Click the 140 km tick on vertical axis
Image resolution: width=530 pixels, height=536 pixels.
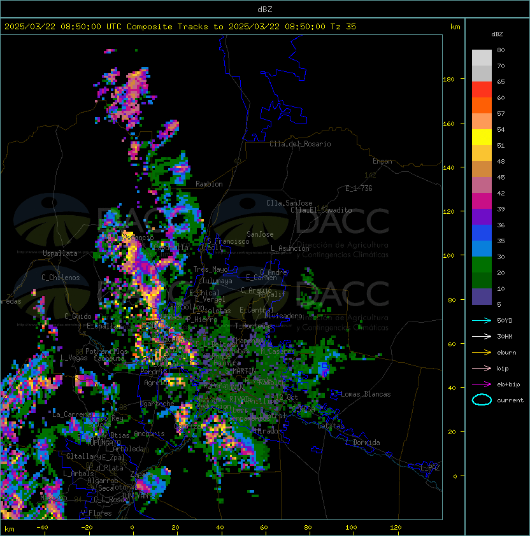click(448, 167)
